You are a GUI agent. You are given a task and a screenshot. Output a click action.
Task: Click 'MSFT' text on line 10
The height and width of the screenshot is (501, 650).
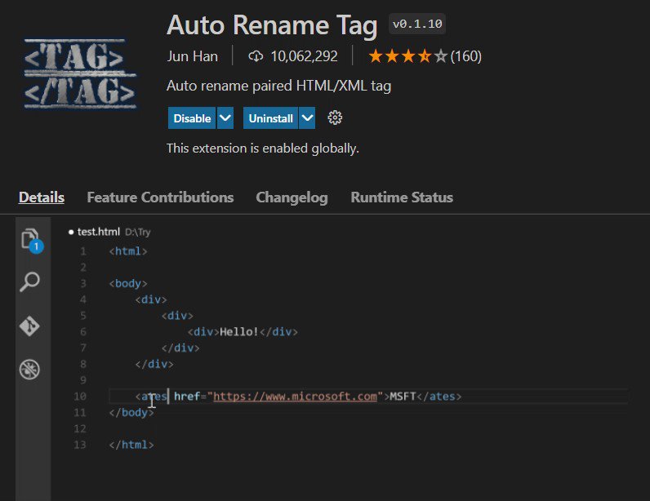[x=403, y=397]
